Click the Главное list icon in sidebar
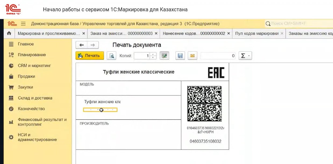This screenshot has width=333, height=164. tap(11, 44)
